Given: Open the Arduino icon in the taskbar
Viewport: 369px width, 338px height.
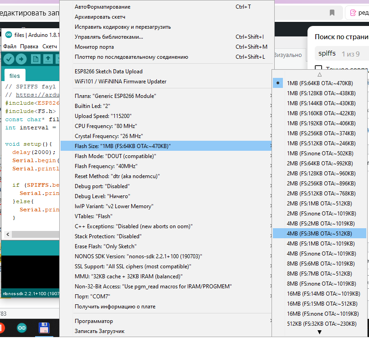Looking at the screenshot, I should (22, 328).
